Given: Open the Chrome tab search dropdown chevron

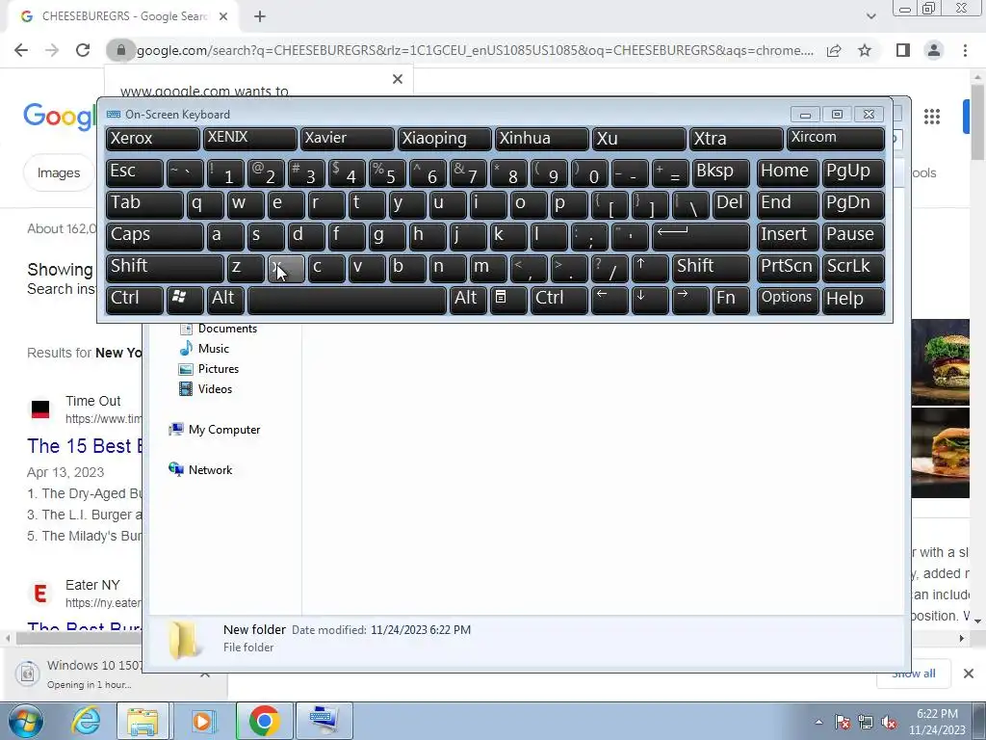Looking at the screenshot, I should pyautogui.click(x=870, y=16).
